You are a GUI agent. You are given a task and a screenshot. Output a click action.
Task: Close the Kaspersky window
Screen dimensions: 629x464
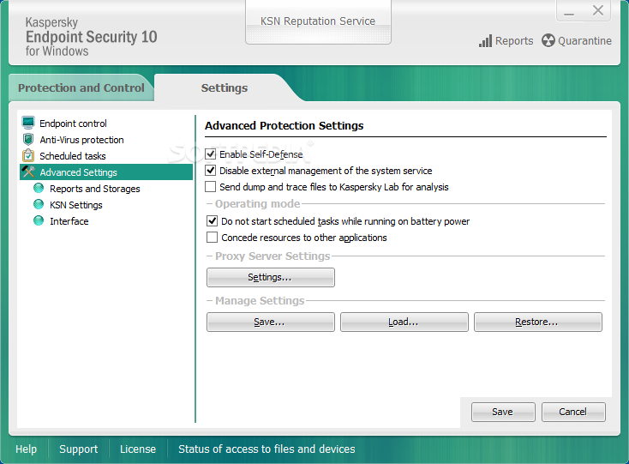[597, 11]
